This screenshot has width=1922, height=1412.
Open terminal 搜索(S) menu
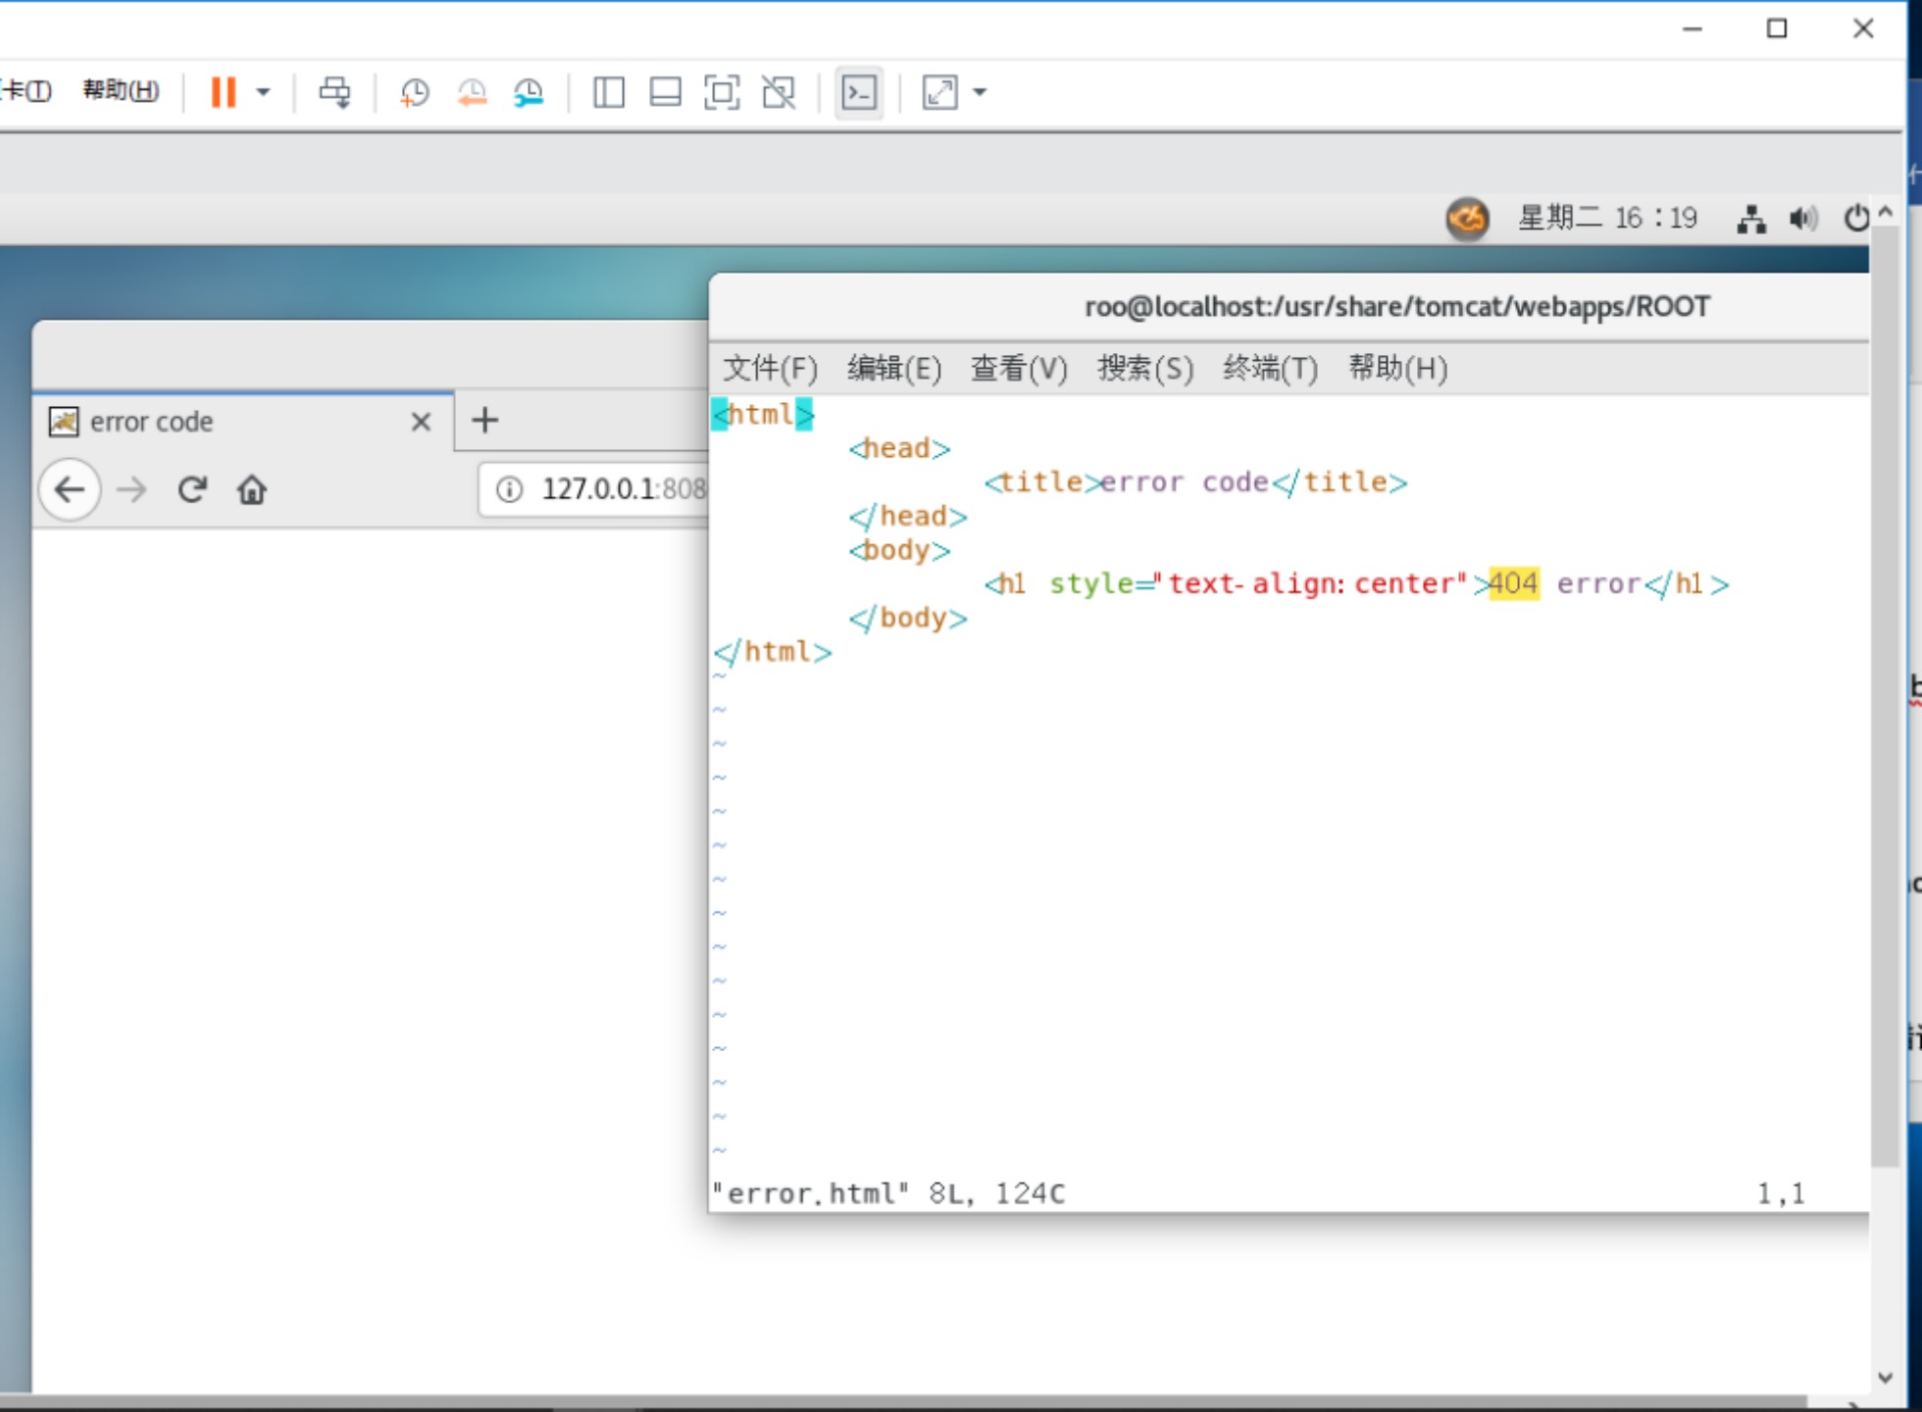pos(1145,369)
